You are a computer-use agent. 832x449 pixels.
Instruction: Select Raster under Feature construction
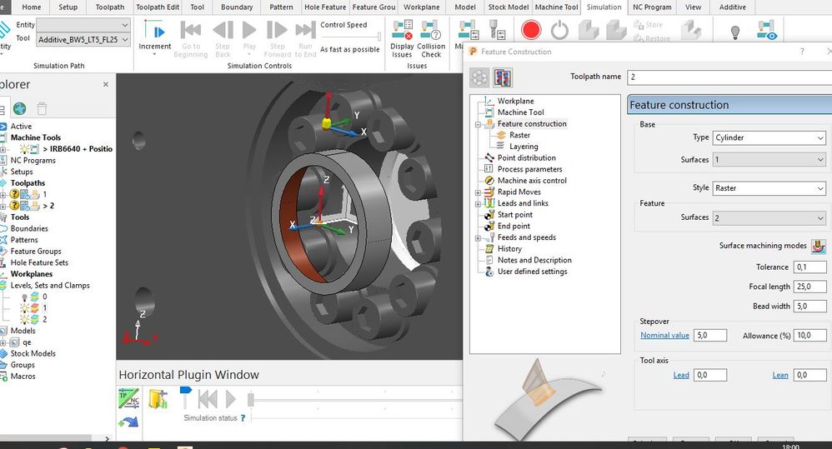pyautogui.click(x=519, y=135)
